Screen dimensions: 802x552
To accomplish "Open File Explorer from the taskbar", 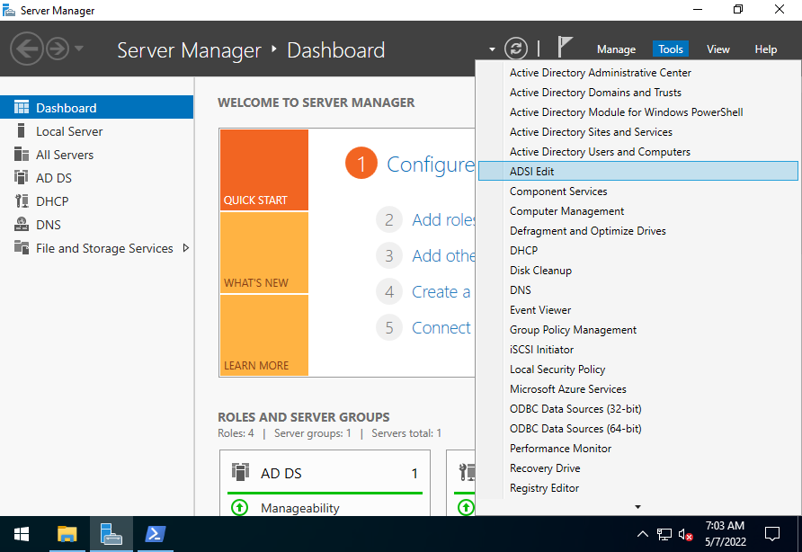I will pyautogui.click(x=67, y=534).
